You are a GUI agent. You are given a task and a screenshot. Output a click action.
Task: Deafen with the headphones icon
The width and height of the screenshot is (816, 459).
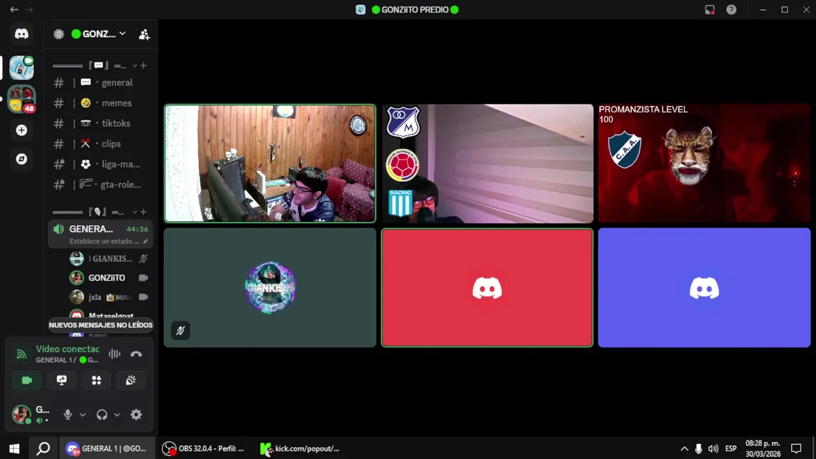(x=101, y=415)
